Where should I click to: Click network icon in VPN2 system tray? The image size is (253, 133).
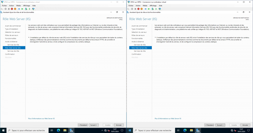click(105, 130)
